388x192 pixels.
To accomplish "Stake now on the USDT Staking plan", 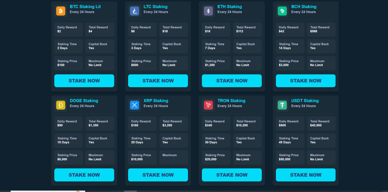I will 306,175.
